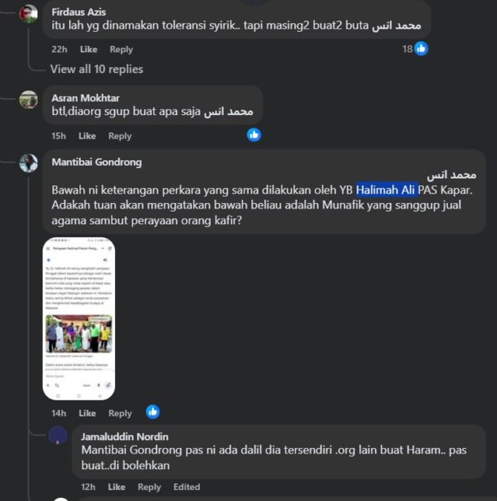Like Mantibai Gondrong's comment
The image size is (497, 501).
point(87,414)
